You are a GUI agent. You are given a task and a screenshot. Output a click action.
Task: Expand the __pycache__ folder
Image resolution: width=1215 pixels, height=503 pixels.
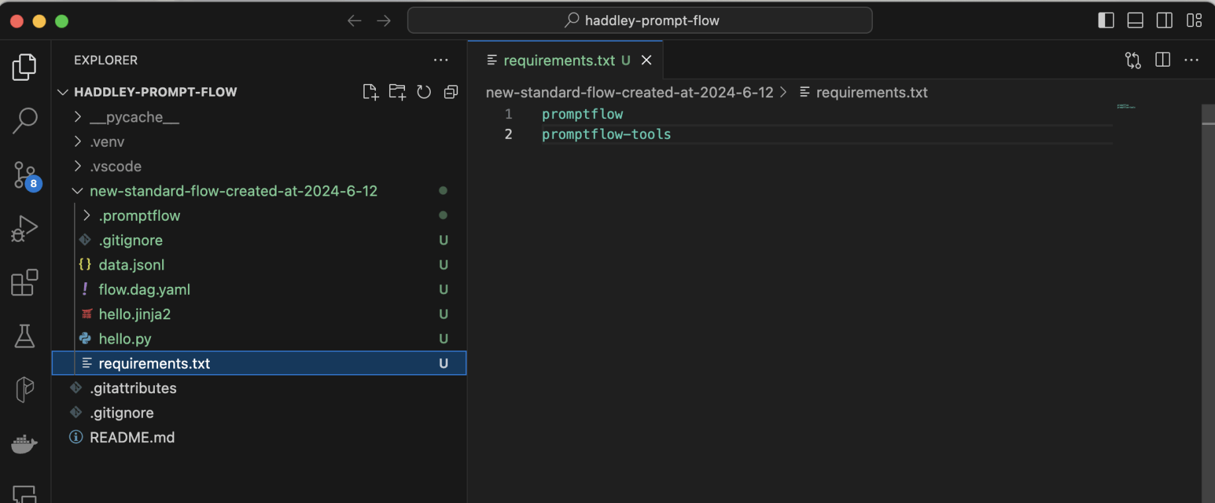[134, 117]
